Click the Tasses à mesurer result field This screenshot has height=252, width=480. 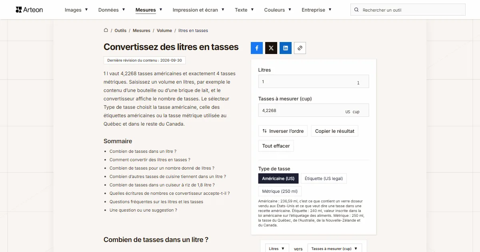coord(314,110)
